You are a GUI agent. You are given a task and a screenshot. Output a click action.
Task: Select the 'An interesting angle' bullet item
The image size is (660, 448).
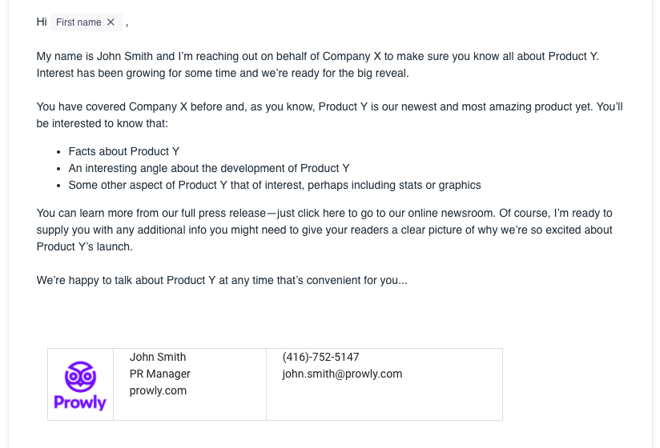coord(208,168)
